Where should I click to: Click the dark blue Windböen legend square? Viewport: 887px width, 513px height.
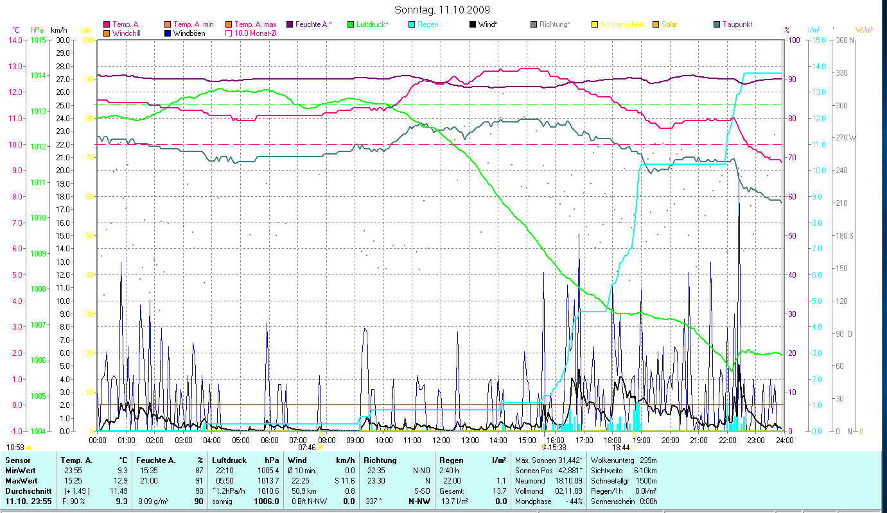(168, 33)
